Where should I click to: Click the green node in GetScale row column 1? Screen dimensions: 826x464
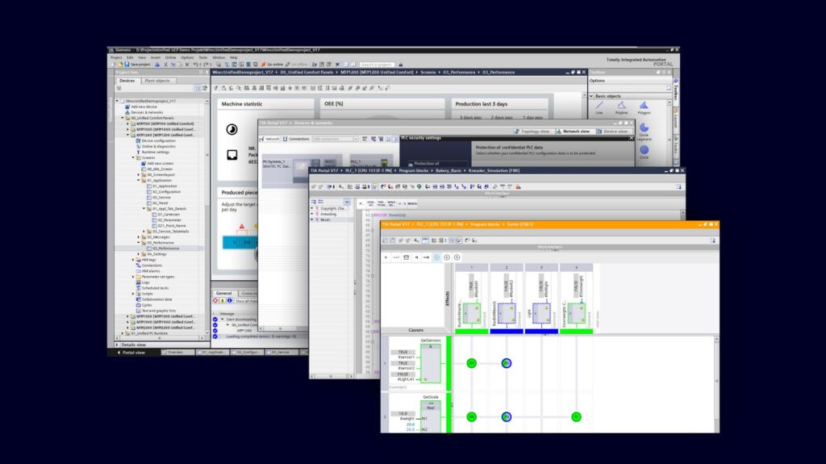pos(471,416)
